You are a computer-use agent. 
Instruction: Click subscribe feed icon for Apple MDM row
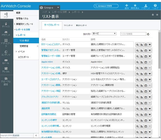142,62
